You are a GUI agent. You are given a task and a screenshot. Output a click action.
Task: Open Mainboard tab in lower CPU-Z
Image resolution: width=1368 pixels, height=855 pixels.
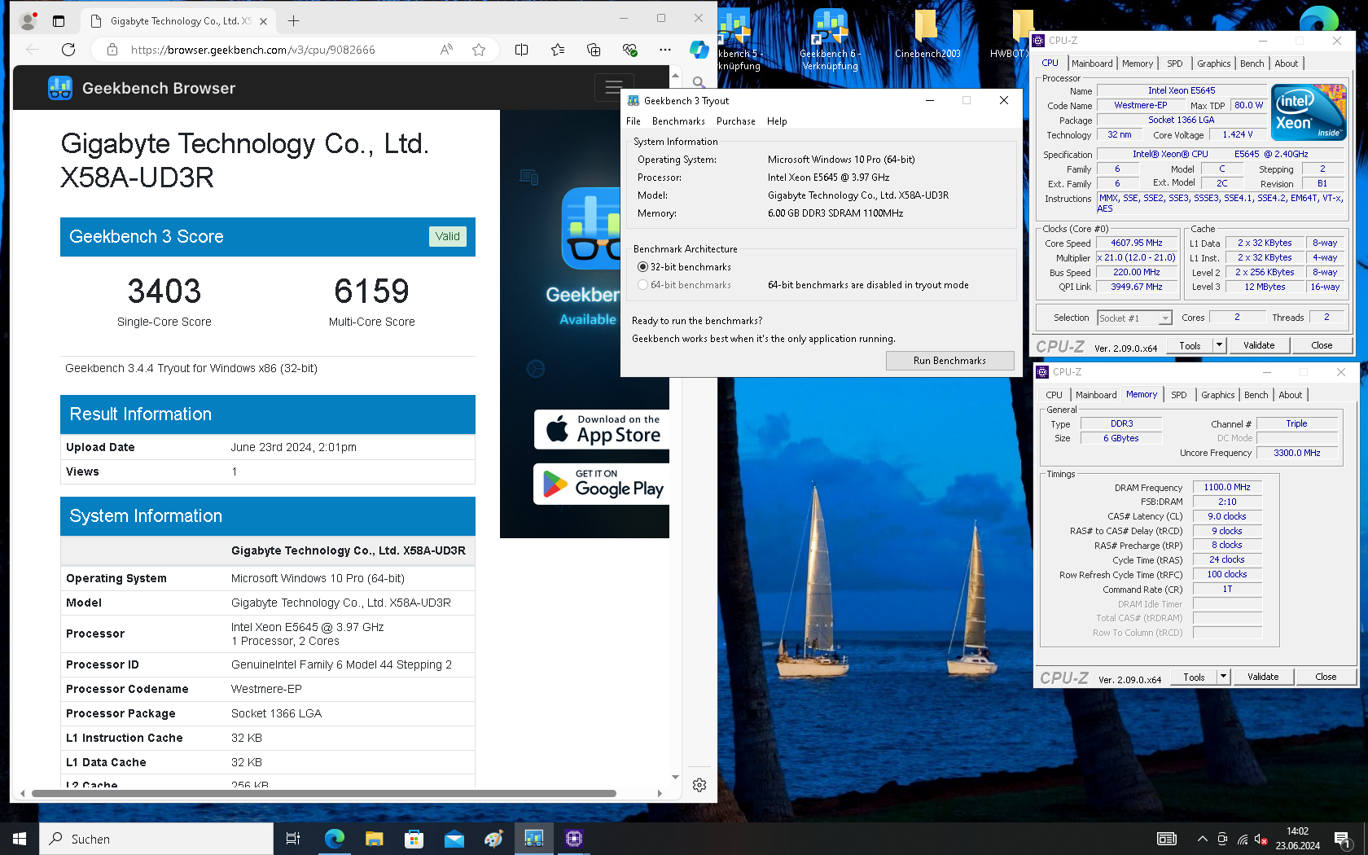[1096, 395]
